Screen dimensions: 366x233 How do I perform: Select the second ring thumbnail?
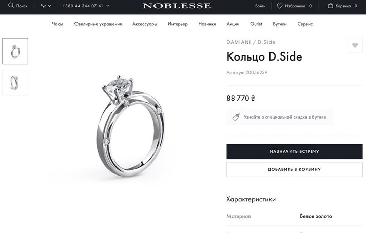tap(15, 83)
